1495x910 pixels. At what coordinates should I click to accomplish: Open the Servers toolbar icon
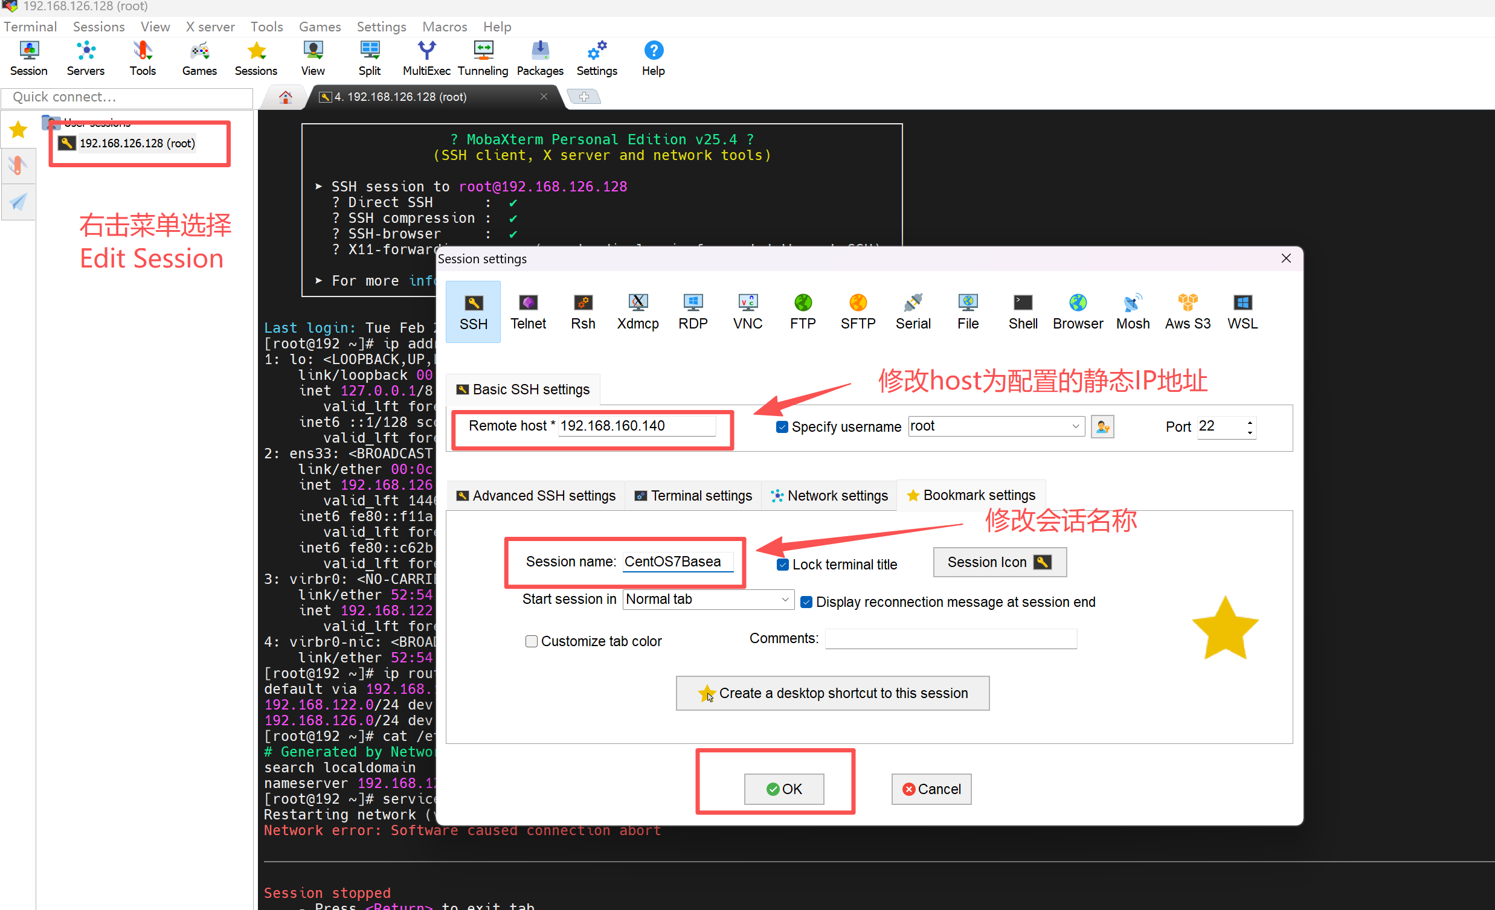click(86, 59)
